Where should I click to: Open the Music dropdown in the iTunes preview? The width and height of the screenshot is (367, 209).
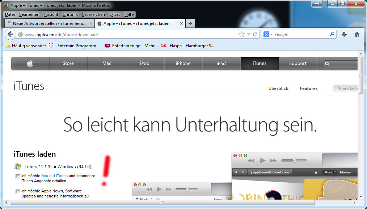pos(330,172)
